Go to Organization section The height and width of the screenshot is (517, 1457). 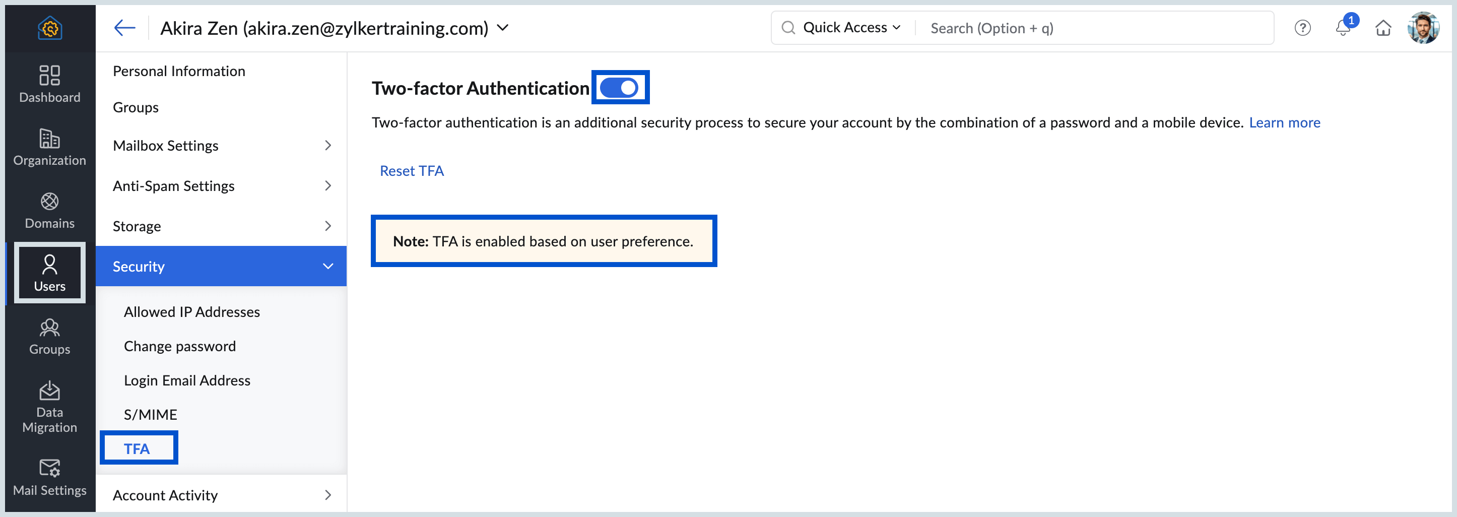pyautogui.click(x=50, y=147)
